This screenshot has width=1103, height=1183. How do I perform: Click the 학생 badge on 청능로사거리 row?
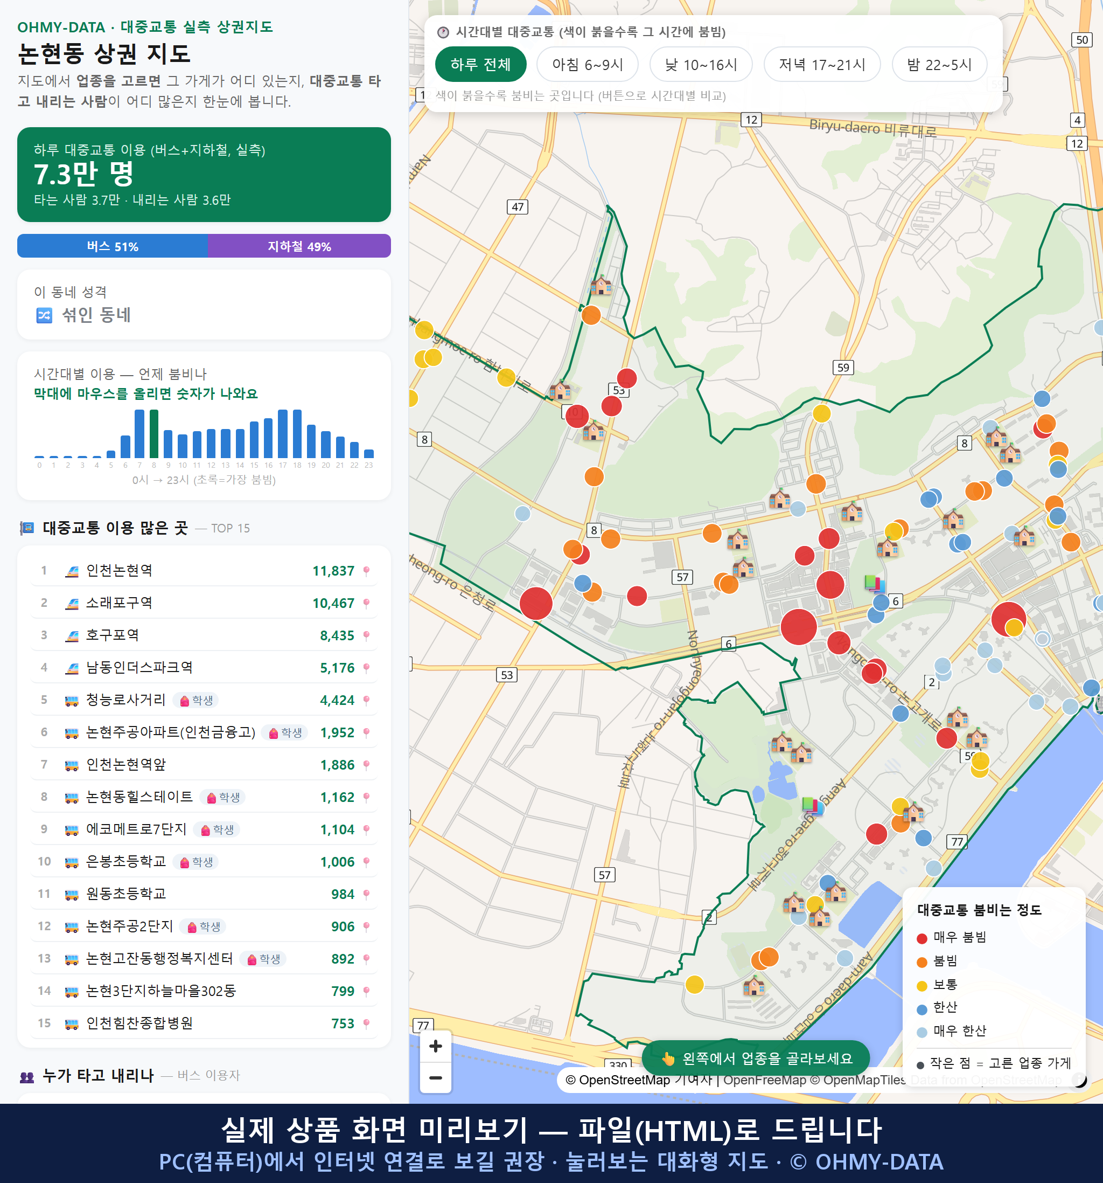(196, 701)
